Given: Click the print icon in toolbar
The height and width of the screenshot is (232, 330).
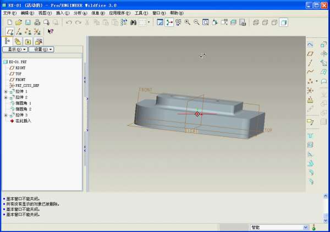Looking at the screenshot, I should pyautogui.click(x=37, y=23).
